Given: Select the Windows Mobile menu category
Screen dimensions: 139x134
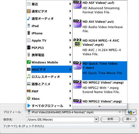Looking at the screenshot, I should pyautogui.click(x=49, y=62).
